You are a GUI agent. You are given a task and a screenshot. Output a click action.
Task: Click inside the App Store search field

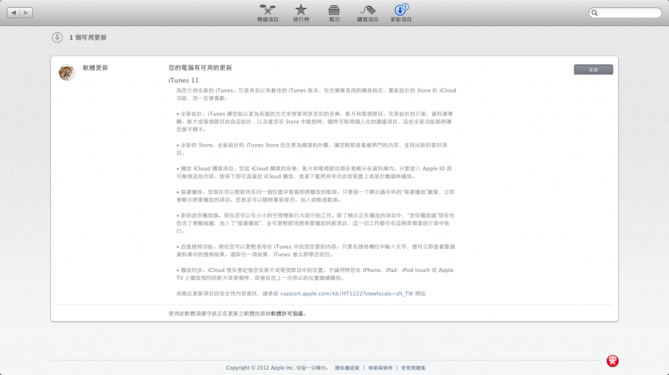pos(628,13)
